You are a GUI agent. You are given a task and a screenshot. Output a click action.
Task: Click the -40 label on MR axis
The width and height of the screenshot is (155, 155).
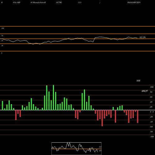pos(151,122)
